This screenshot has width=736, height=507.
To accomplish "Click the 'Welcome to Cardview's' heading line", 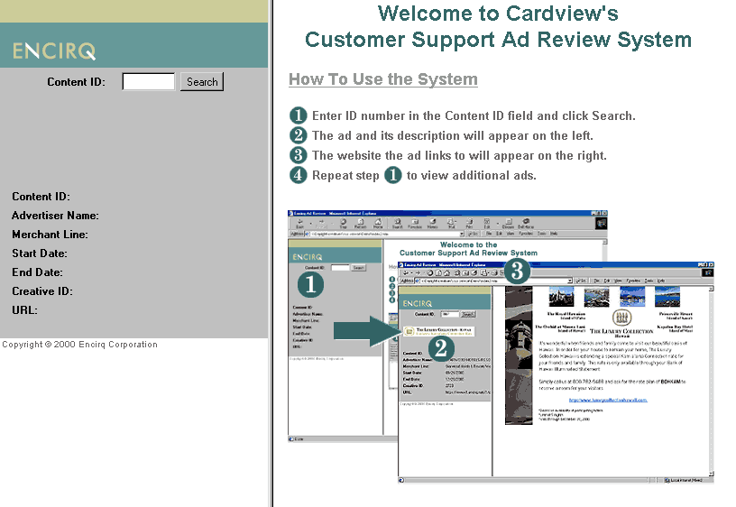I will point(498,14).
